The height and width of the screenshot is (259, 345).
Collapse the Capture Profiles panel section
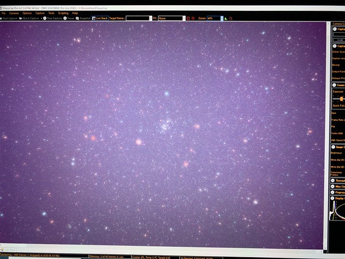coord(335,29)
